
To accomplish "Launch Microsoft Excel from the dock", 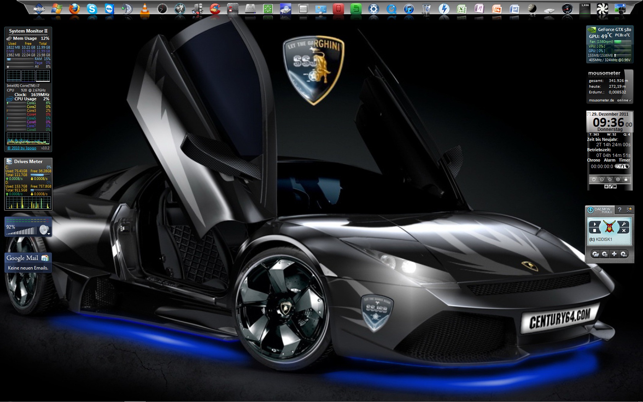I will point(462,9).
